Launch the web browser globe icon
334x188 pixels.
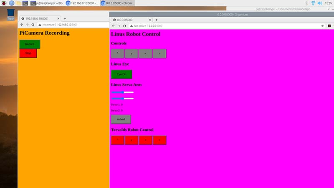(x=12, y=3)
